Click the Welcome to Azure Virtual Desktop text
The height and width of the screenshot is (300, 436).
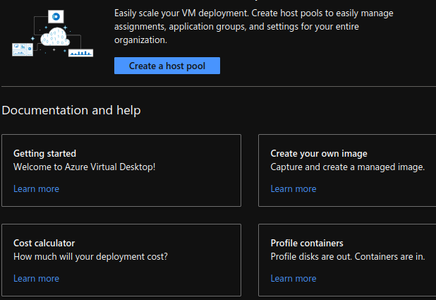coord(84,167)
